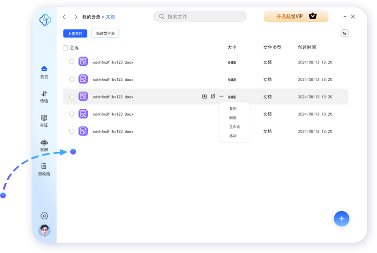
Task: Choose 重命名 from the context menu
Action: click(235, 127)
